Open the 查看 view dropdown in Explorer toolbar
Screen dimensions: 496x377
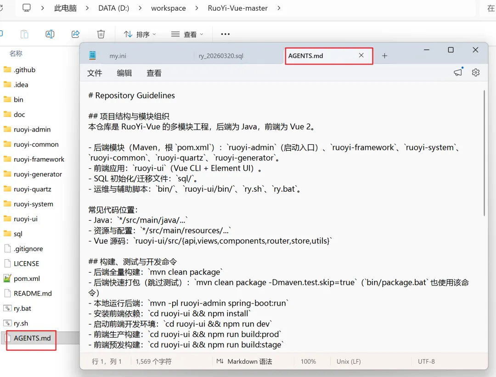point(187,34)
